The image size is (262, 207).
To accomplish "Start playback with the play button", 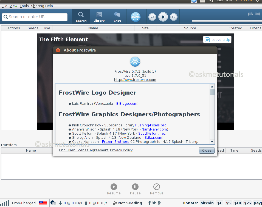I will point(163,17).
